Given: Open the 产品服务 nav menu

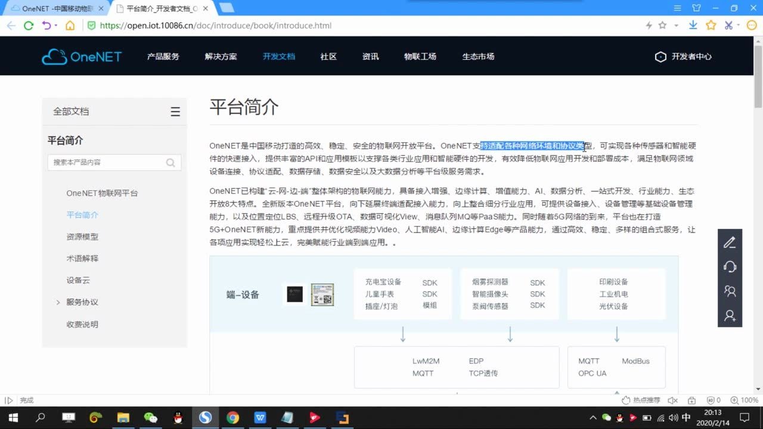Looking at the screenshot, I should [x=163, y=57].
